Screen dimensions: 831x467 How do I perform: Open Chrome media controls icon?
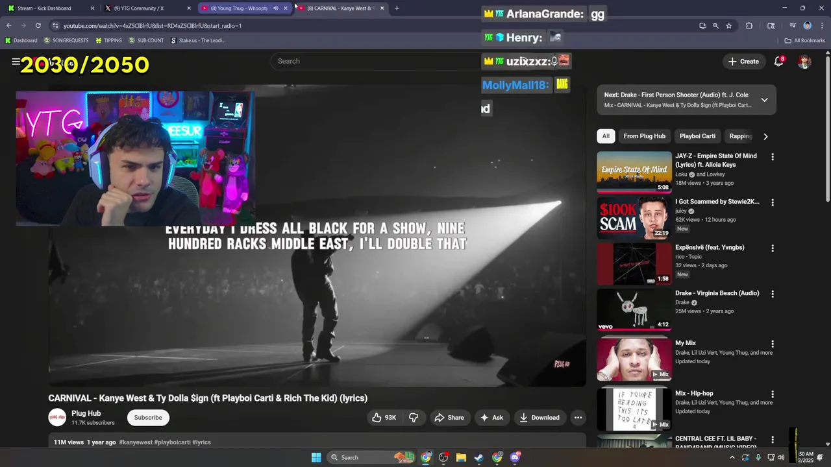pyautogui.click(x=793, y=26)
